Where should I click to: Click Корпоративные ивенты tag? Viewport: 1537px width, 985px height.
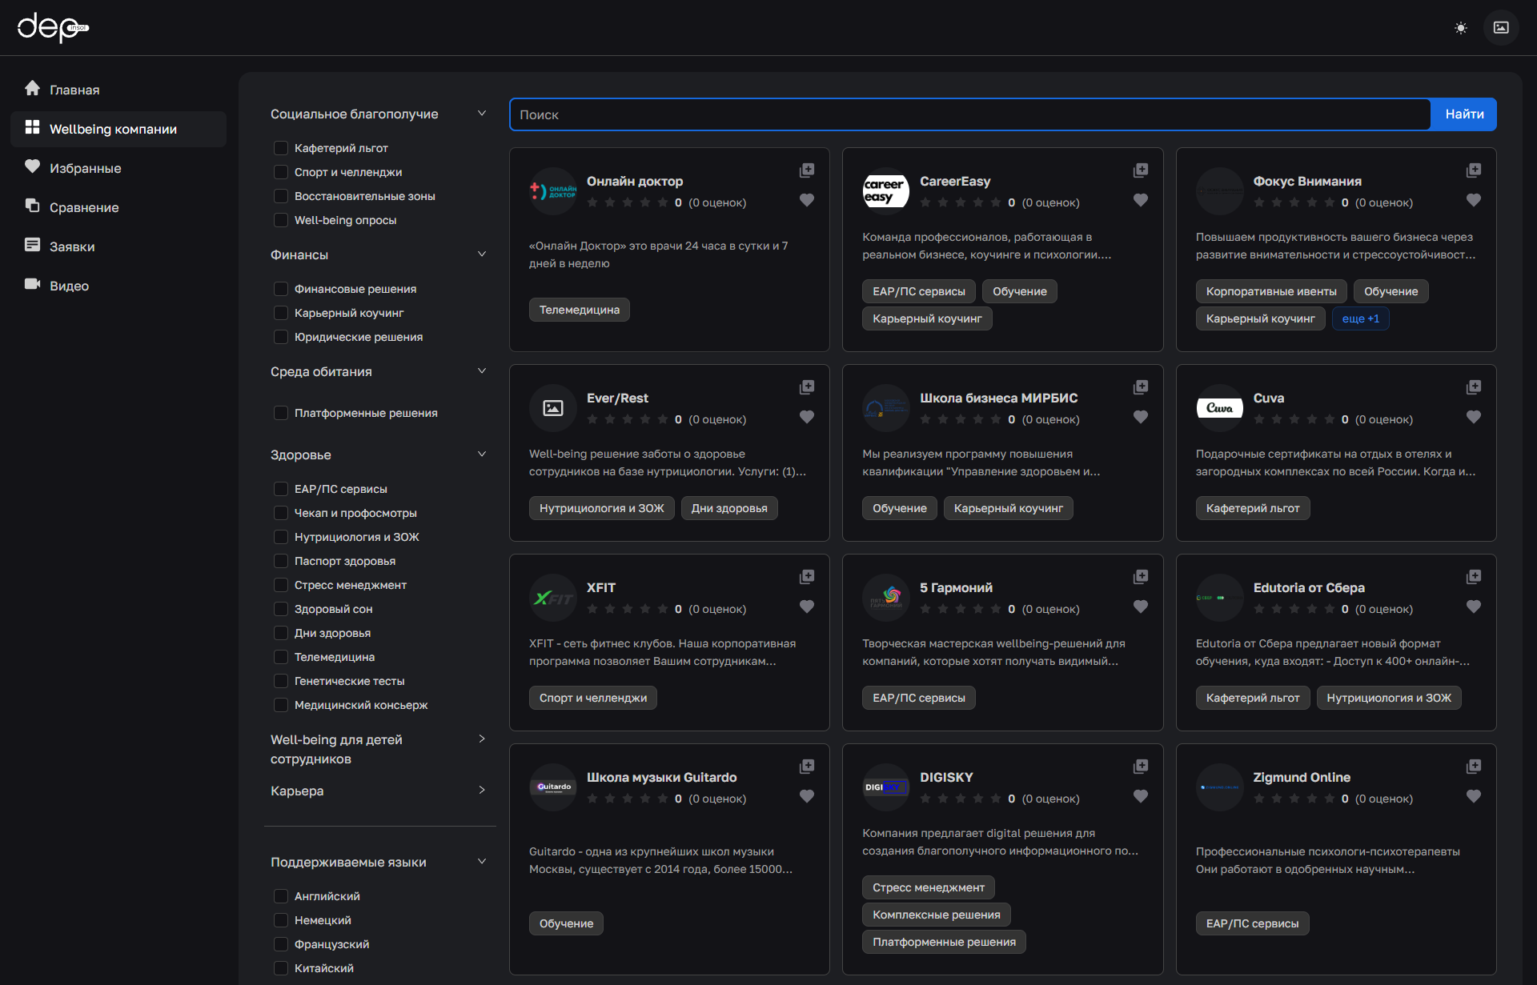1271,291
